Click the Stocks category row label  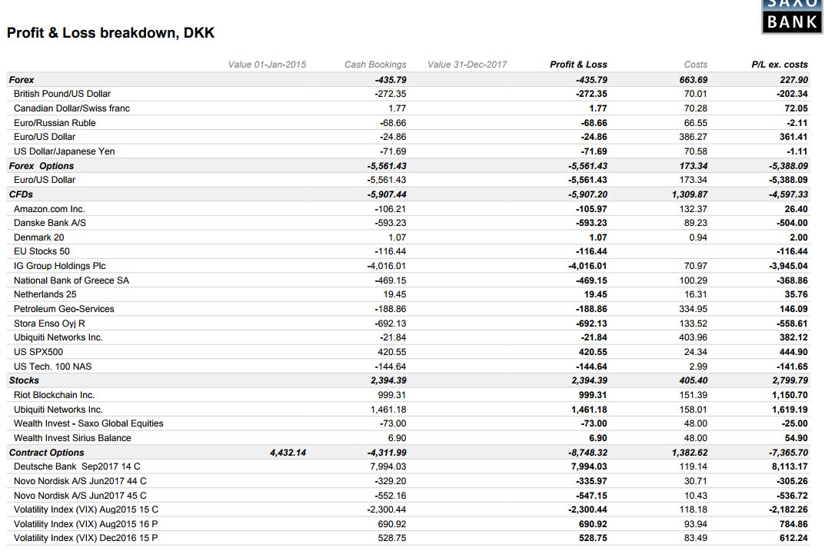tap(24, 380)
